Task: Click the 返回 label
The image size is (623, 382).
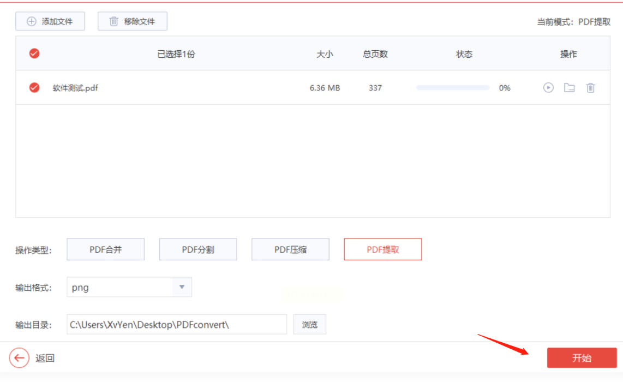Action: pyautogui.click(x=45, y=358)
